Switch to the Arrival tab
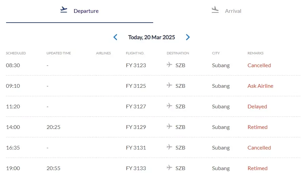The height and width of the screenshot is (187, 304). 226,11
